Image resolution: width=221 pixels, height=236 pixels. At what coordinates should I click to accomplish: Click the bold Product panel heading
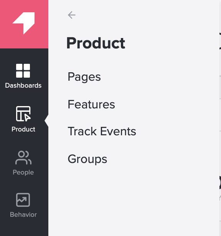coord(96,43)
